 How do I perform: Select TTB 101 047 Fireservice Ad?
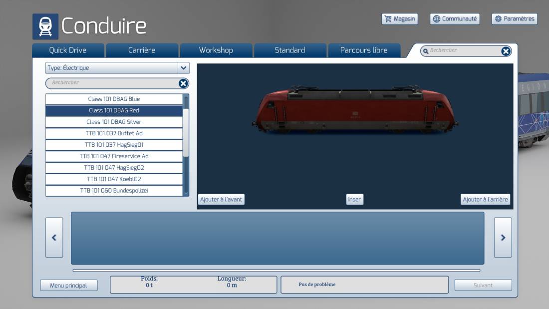click(x=114, y=156)
